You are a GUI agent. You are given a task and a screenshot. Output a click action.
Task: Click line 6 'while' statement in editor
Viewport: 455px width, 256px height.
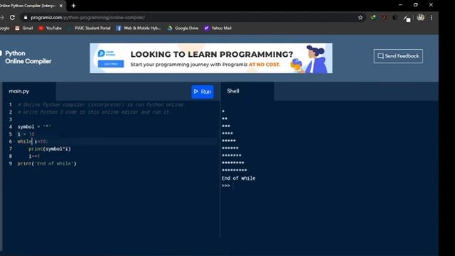pos(32,142)
